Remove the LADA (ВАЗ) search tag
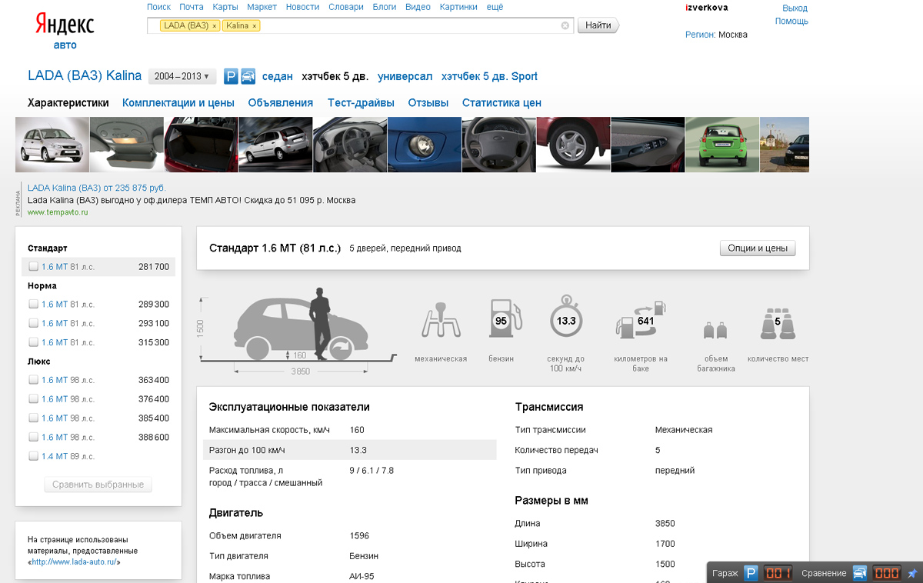 [x=215, y=26]
